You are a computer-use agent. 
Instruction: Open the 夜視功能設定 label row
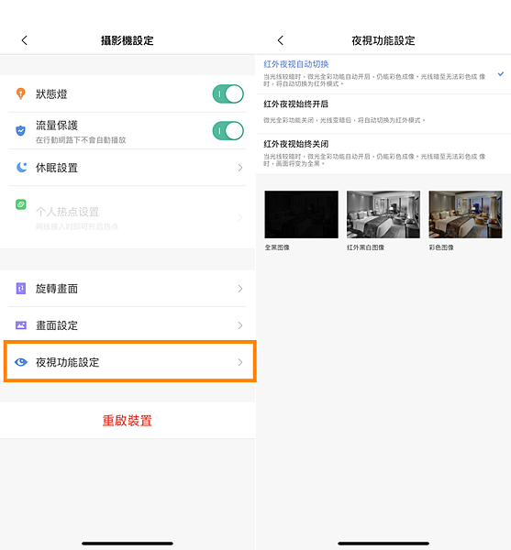click(130, 362)
